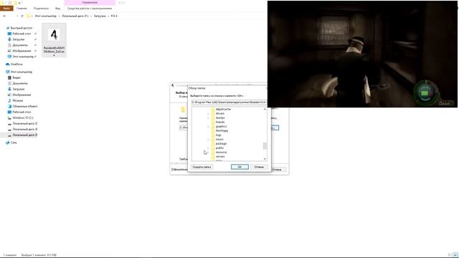Expand the music folder node
This screenshot has width=459, height=258.
208,139
